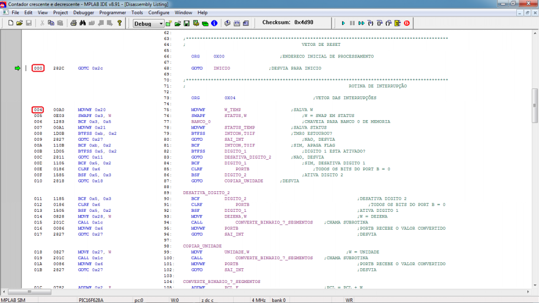
Task: Start the debugger with Run icon
Action: pos(343,23)
